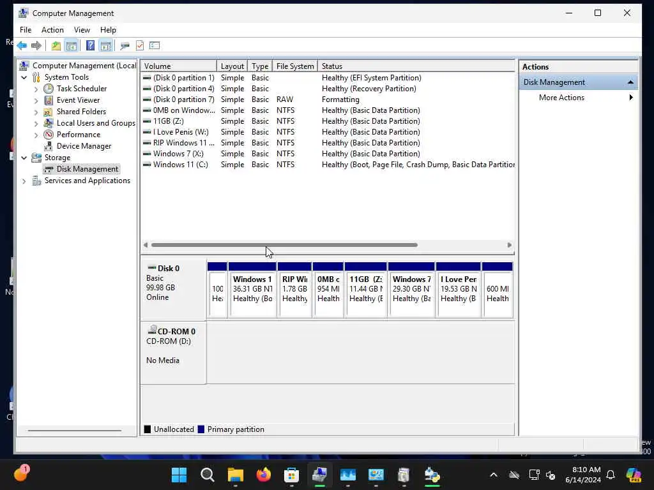Click the blue Help question mark icon
Viewport: 654px width, 490px height.
[90, 45]
